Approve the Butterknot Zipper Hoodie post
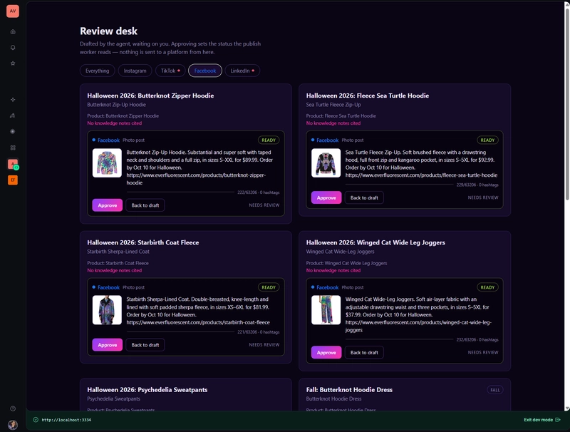 [x=108, y=205]
